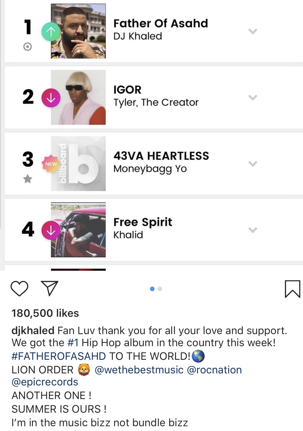Expand the Father Of Asahd chart entry

253,31
